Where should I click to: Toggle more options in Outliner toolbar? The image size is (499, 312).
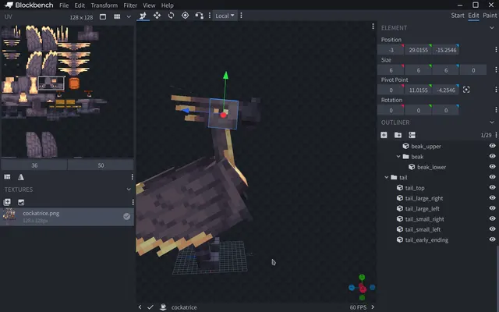412,135
